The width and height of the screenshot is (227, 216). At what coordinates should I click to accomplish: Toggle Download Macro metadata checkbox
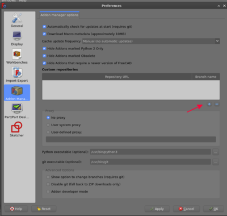[x=44, y=34]
